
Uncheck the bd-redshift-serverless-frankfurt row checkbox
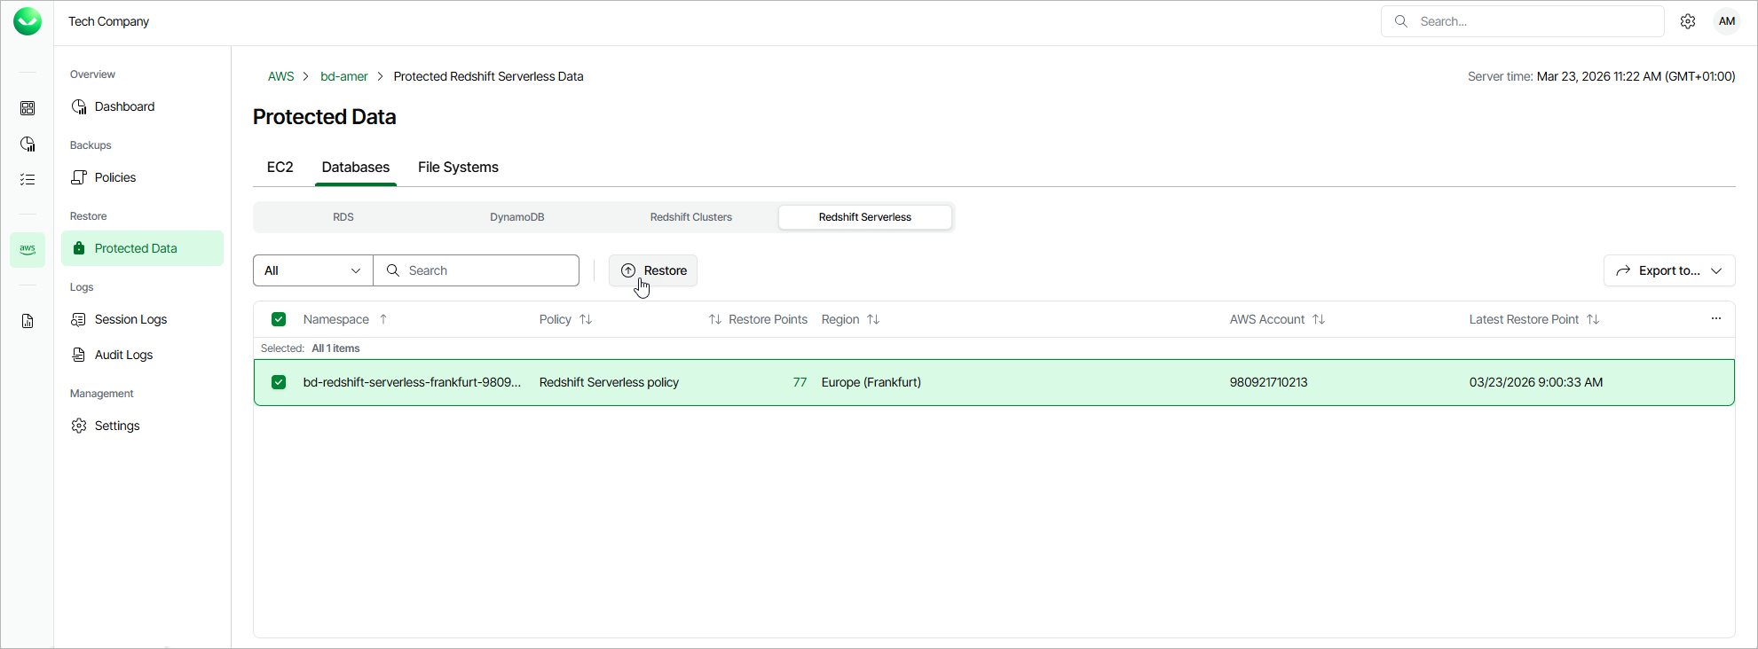(279, 382)
